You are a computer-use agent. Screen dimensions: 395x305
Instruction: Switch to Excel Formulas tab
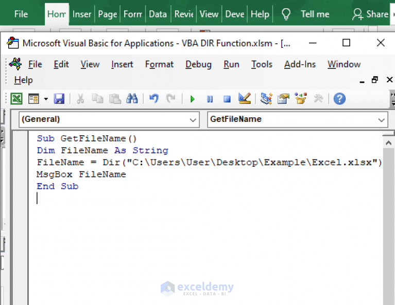133,14
